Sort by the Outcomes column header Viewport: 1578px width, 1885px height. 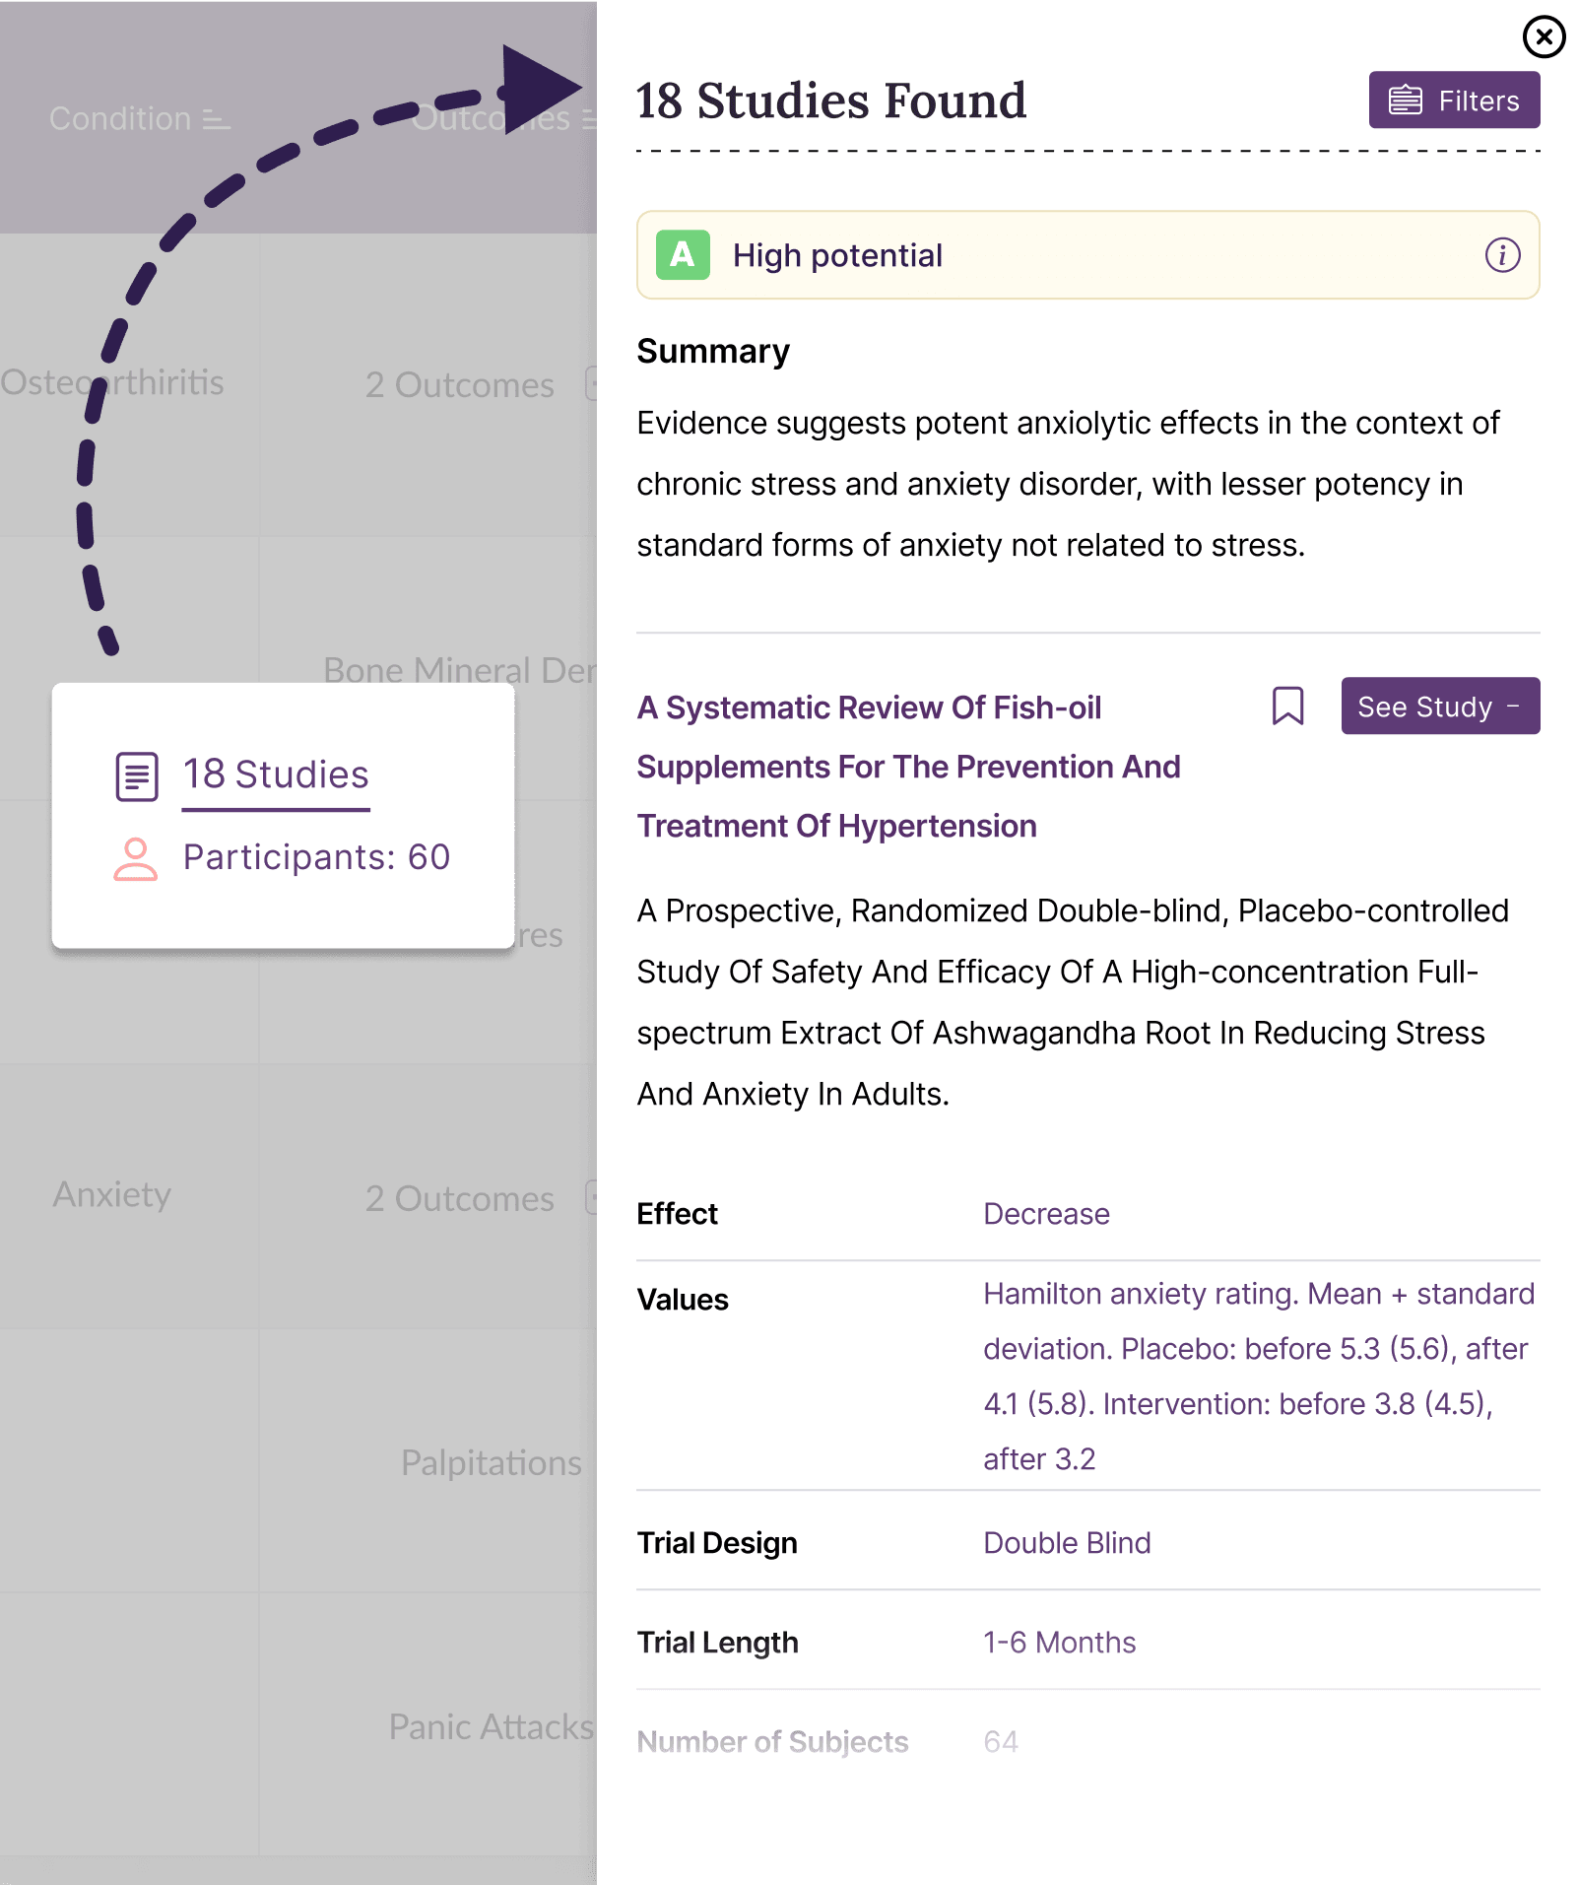491,119
